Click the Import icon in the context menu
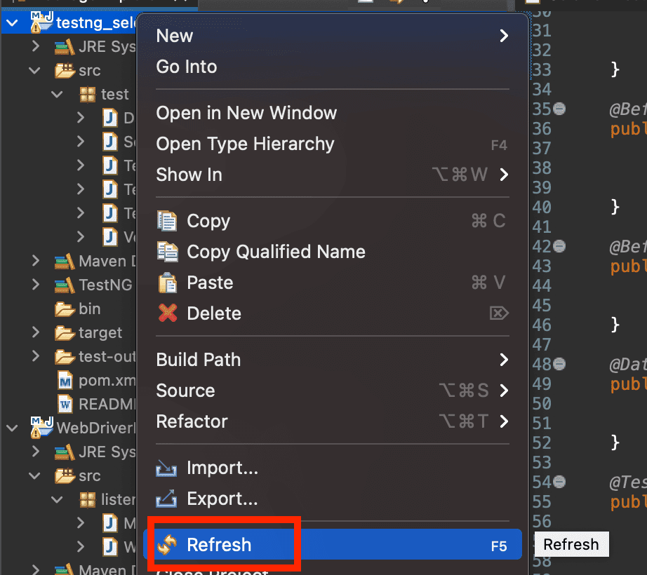647x575 pixels. click(x=168, y=468)
